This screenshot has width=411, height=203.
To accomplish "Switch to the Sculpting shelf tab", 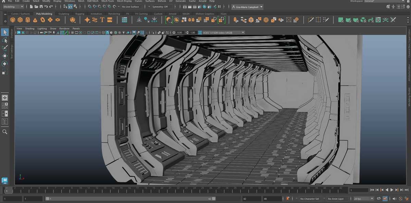I will click(x=63, y=14).
